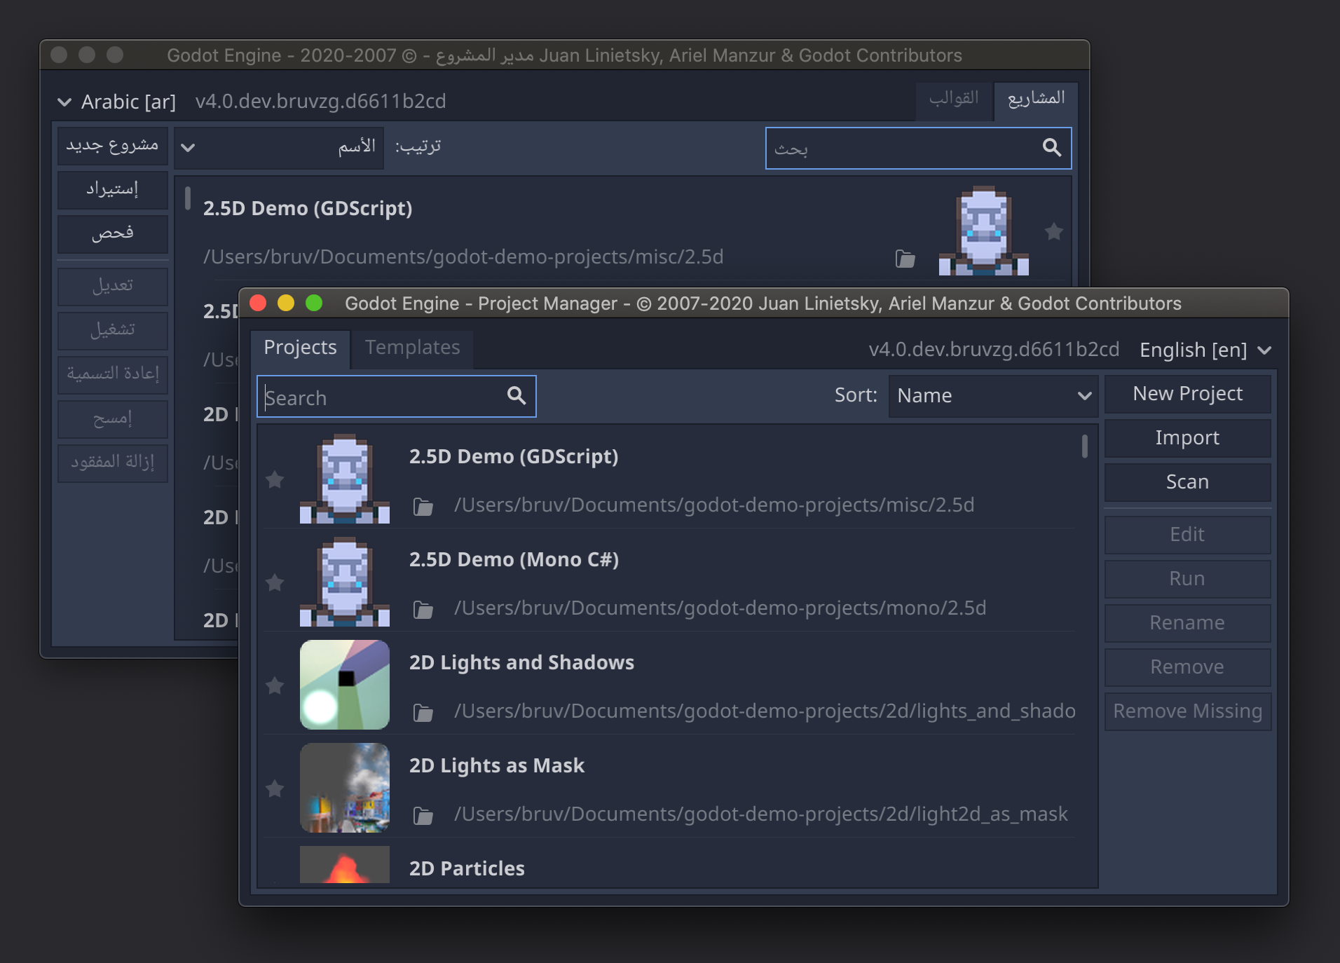Screen dimensions: 1340x963
Task: Close the English Project Manager window
Action: click(x=258, y=303)
